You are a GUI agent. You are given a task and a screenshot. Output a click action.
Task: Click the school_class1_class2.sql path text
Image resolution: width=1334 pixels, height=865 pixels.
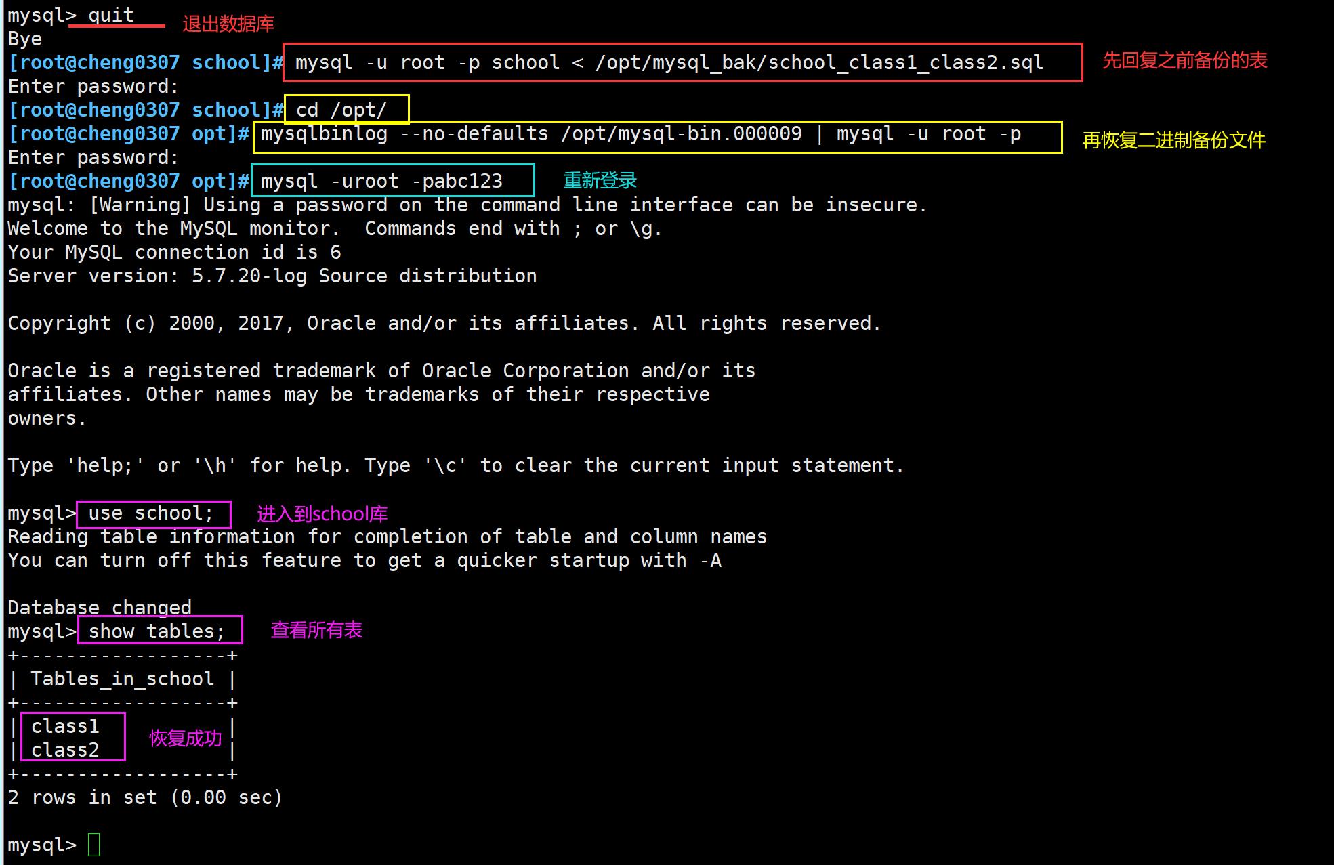coord(819,63)
